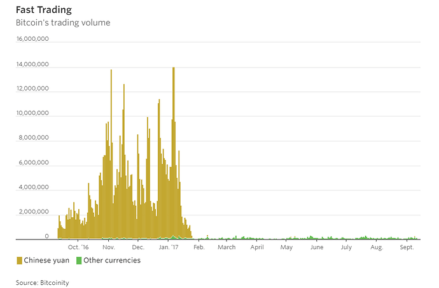Click the 12,000,000 y-axis label
The width and height of the screenshot is (439, 288).
[x=32, y=89]
